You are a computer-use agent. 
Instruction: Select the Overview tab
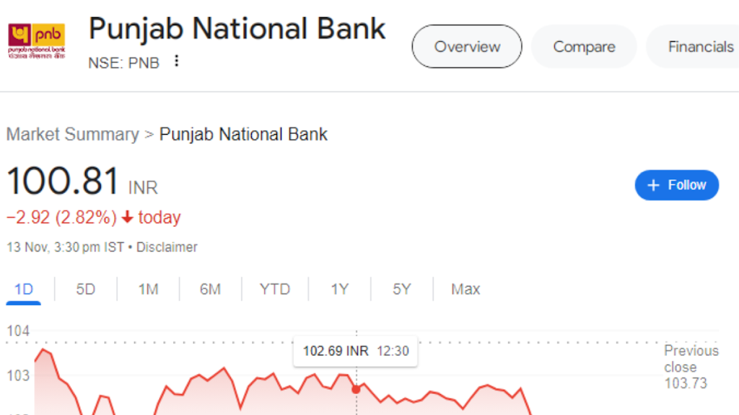pyautogui.click(x=467, y=47)
